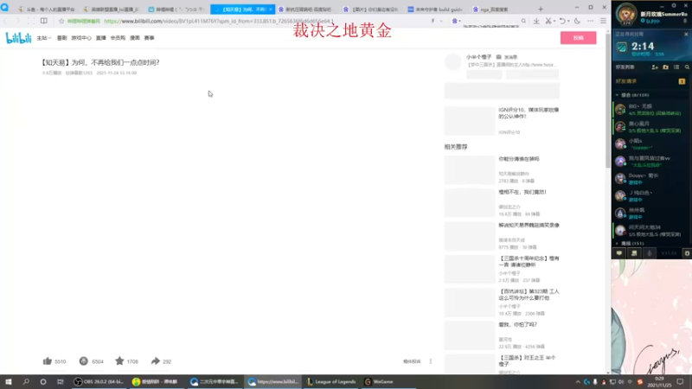
Task: Switch to the 英雄联盟直播 browser tab
Action: [112, 9]
